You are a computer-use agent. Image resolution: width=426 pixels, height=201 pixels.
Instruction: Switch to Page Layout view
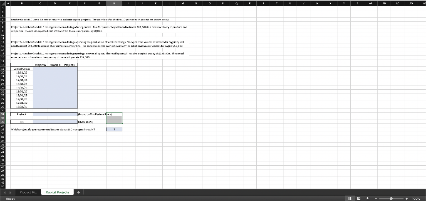tap(359, 199)
